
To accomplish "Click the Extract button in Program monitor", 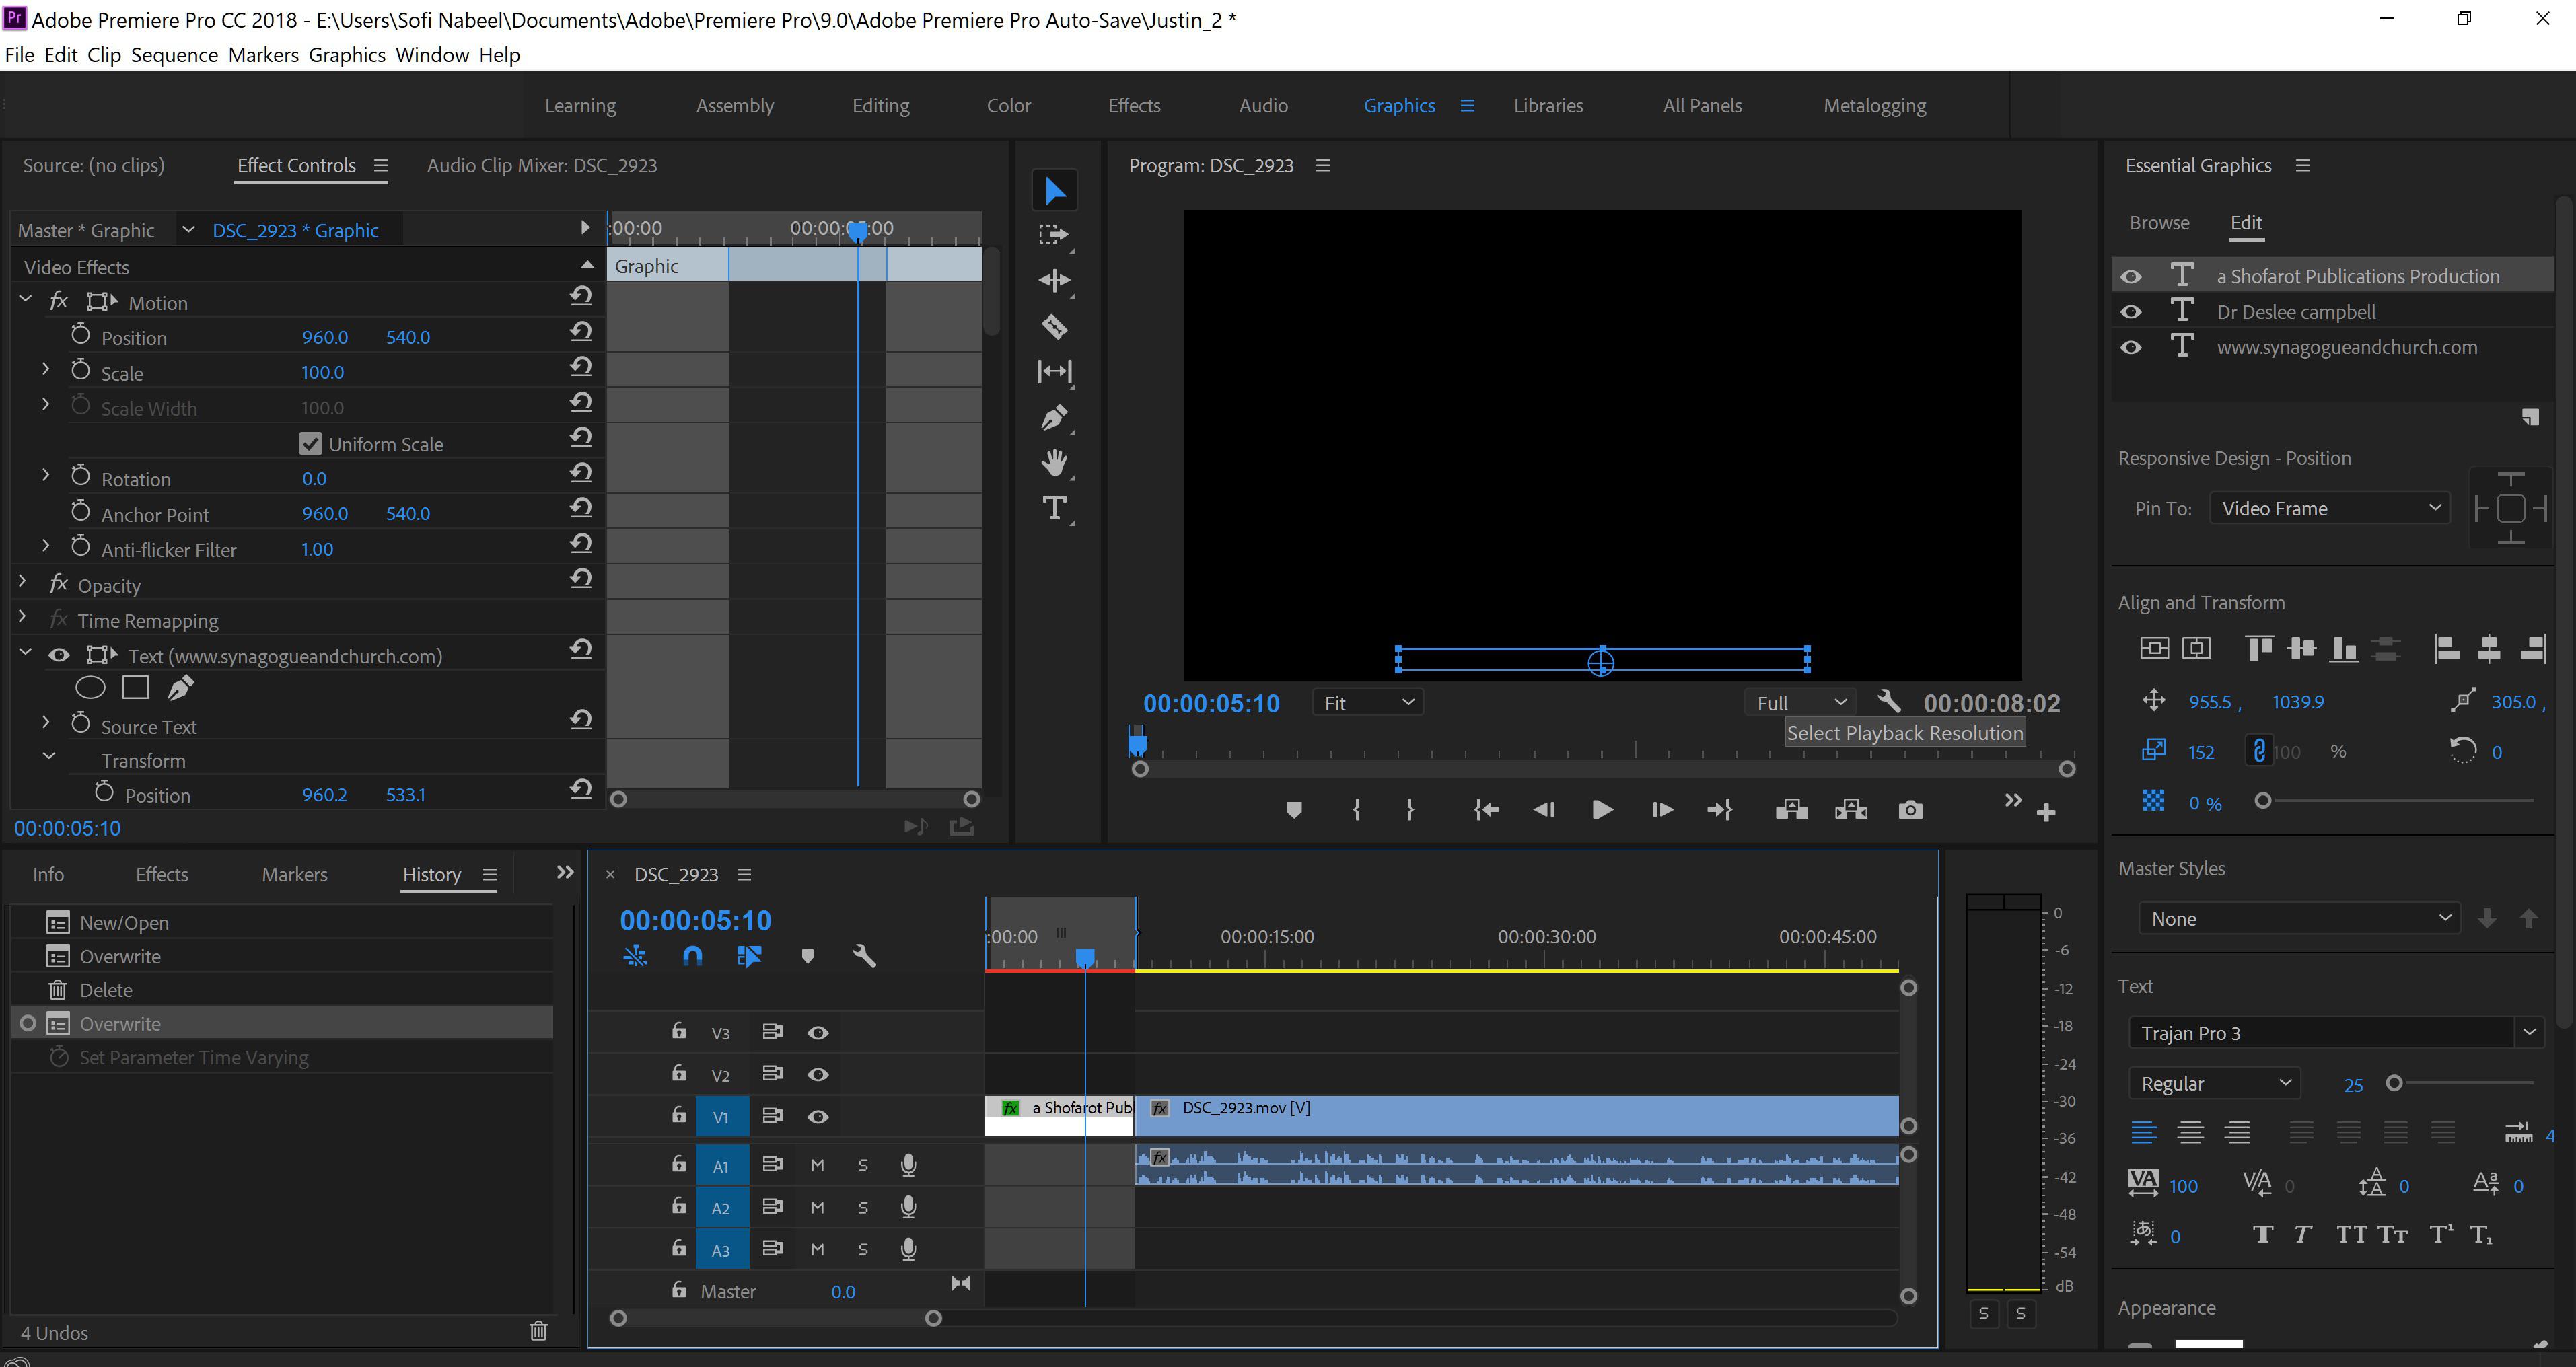I will (x=1851, y=810).
